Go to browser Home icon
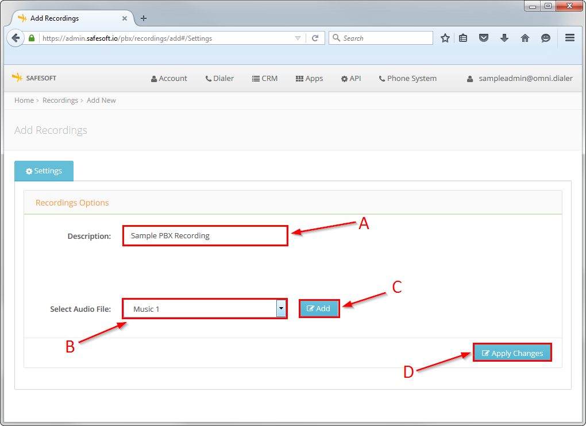Image resolution: width=586 pixels, height=426 pixels. click(525, 38)
